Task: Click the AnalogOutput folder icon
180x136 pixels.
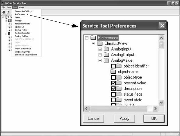Action: point(106,55)
